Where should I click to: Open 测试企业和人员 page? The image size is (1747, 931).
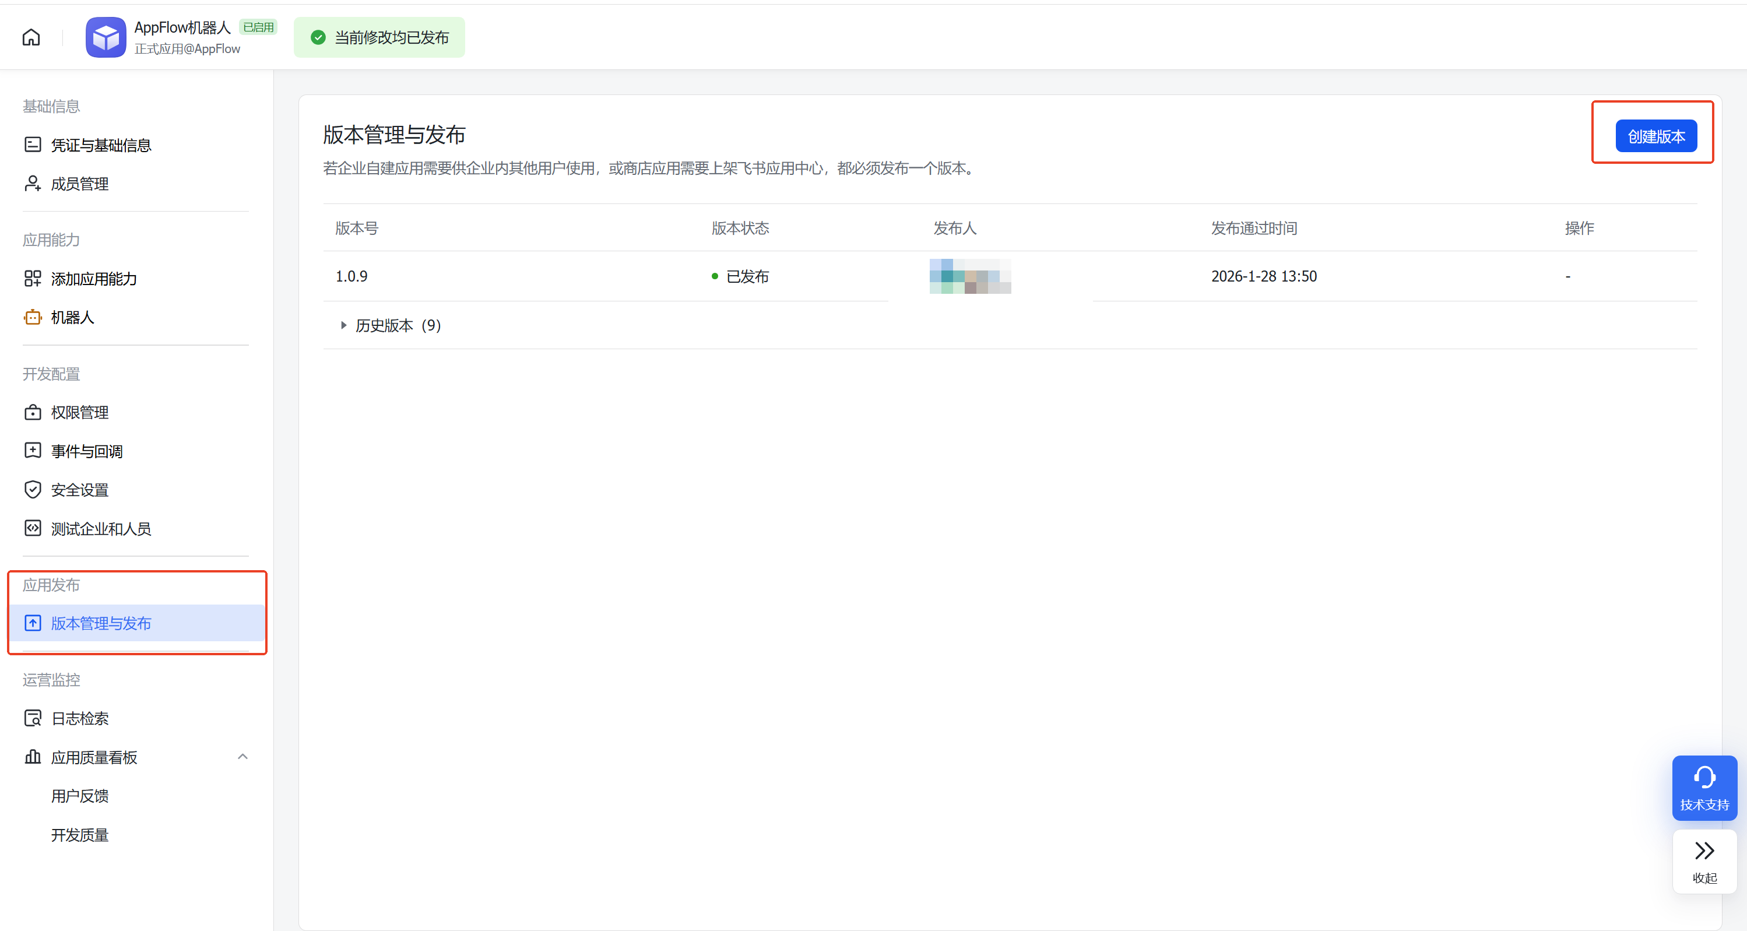pos(100,528)
